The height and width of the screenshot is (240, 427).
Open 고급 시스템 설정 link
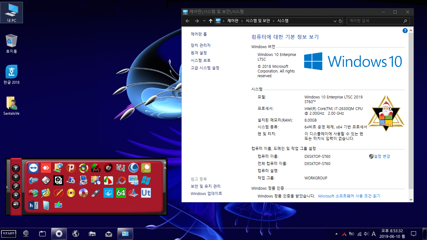(x=205, y=68)
